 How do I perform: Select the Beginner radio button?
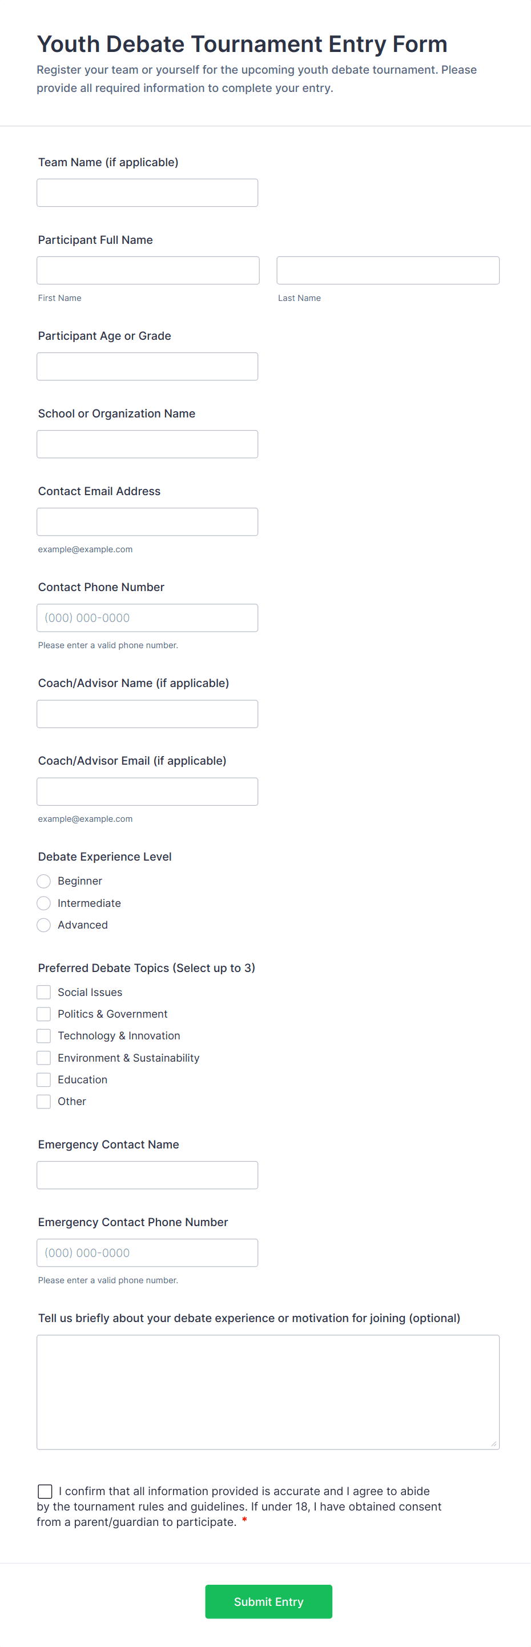[43, 881]
